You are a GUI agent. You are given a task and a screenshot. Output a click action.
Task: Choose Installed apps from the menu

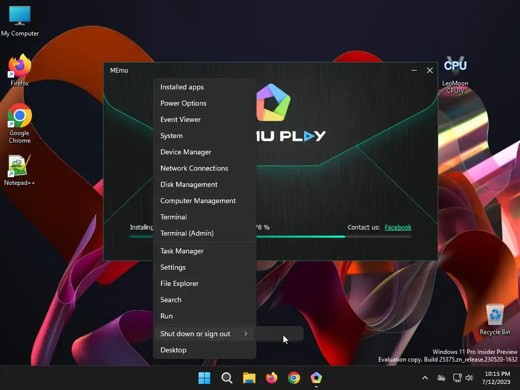point(204,87)
